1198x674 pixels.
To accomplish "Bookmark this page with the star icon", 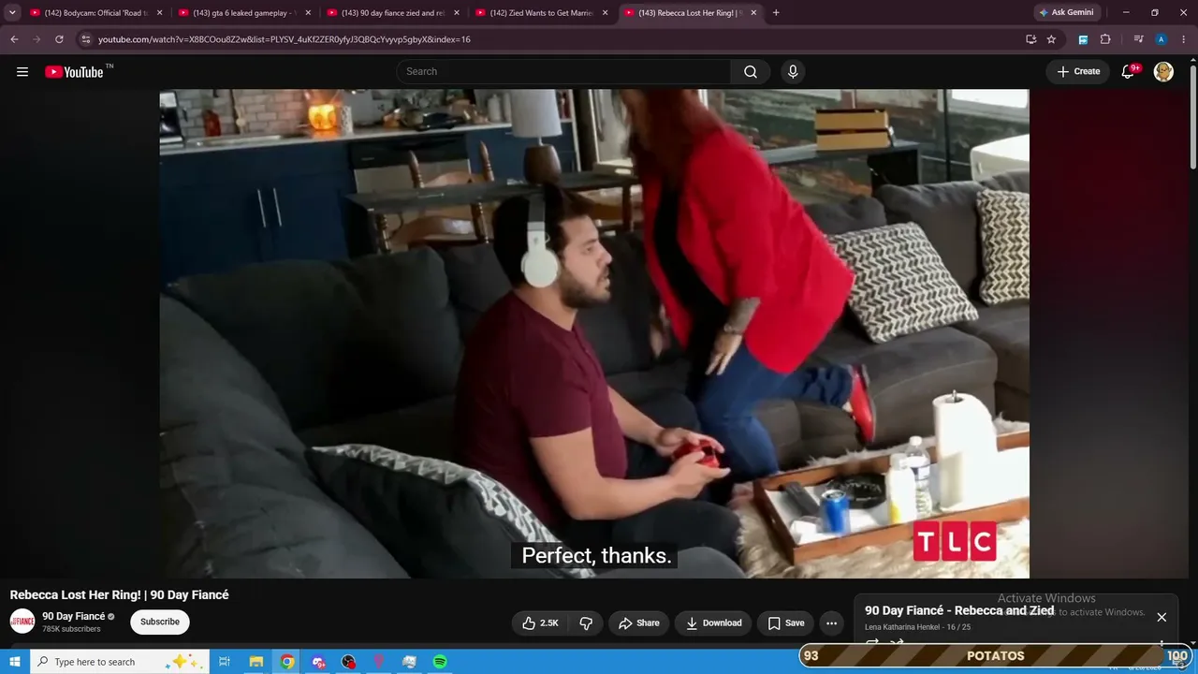I will pyautogui.click(x=1051, y=39).
